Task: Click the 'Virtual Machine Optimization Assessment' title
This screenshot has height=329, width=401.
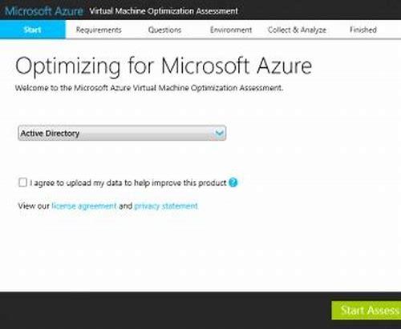Action: tap(164, 11)
